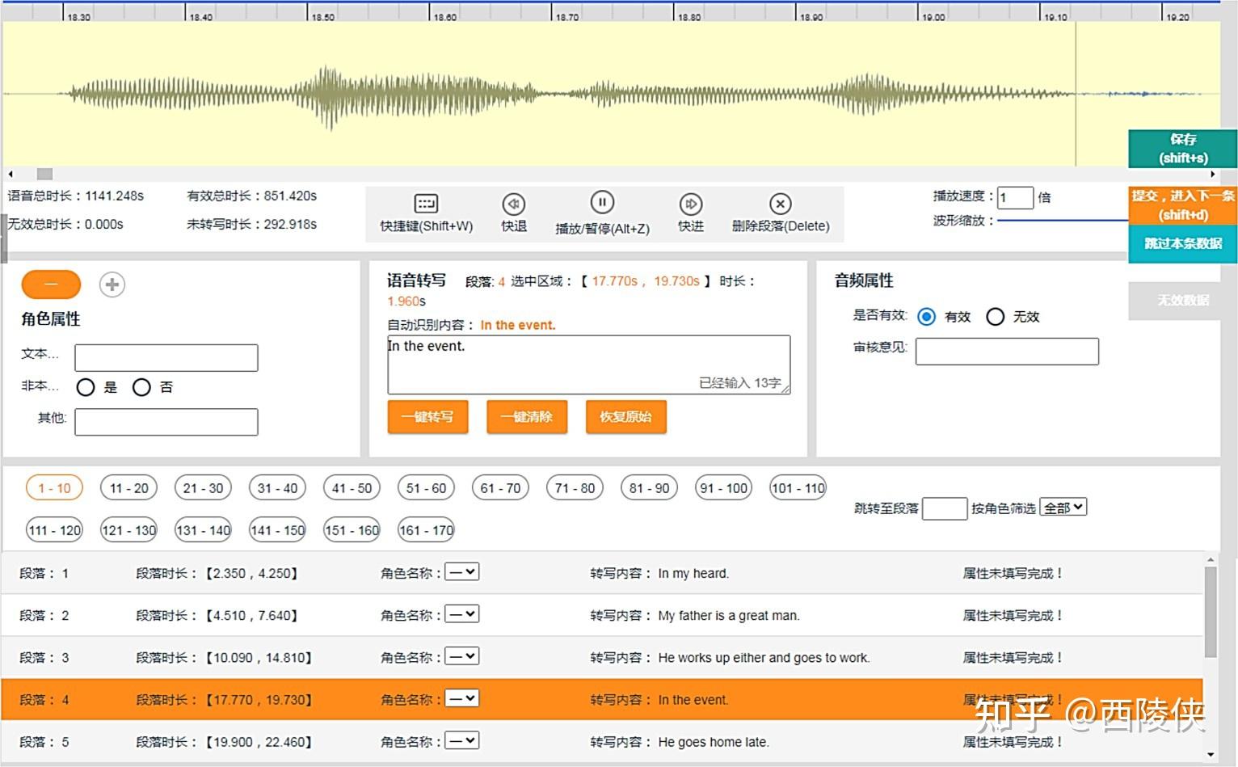Open role name dropdown for segment 2
1238x767 pixels.
[x=462, y=614]
